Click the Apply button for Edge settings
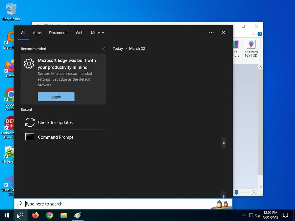This screenshot has width=295, height=221. (x=56, y=97)
